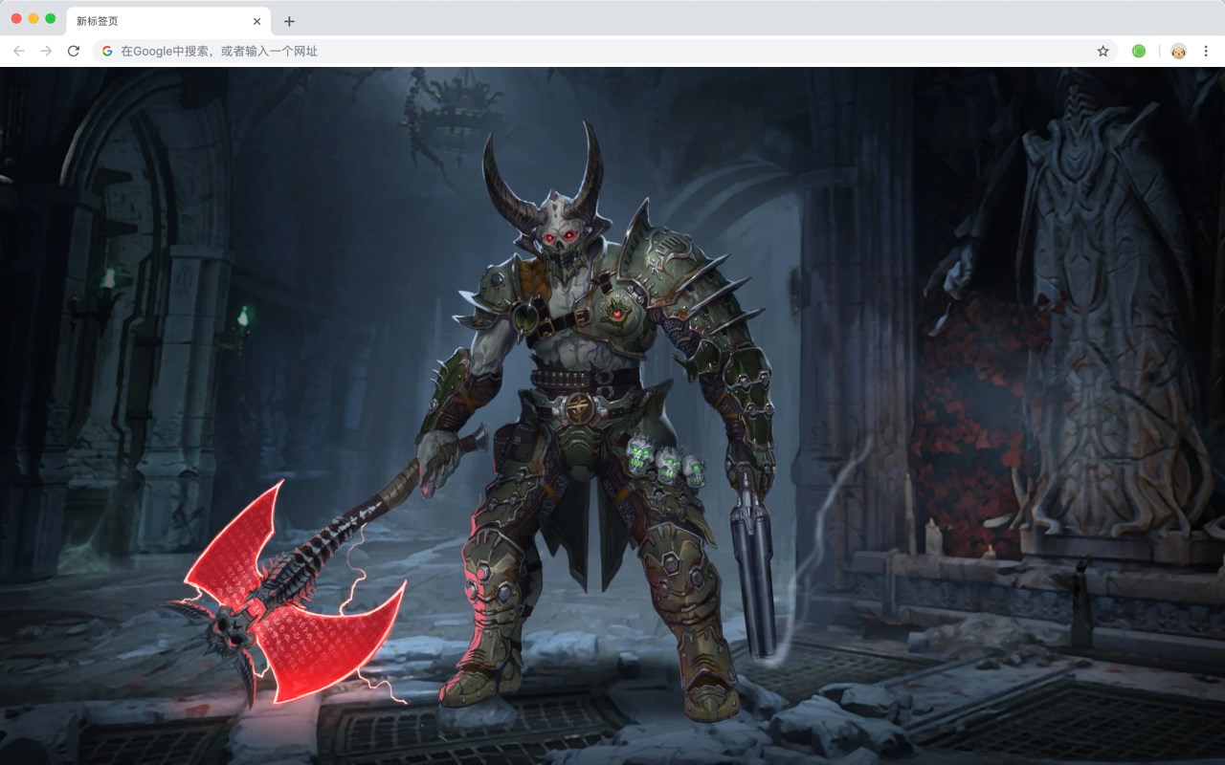Image resolution: width=1225 pixels, height=765 pixels.
Task: Open the Chrome three-dot menu
Action: point(1207,51)
